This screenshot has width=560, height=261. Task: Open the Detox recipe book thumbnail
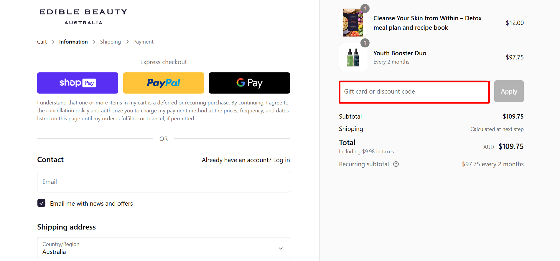pyautogui.click(x=353, y=23)
